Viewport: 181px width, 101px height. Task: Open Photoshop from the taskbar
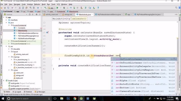point(68,98)
